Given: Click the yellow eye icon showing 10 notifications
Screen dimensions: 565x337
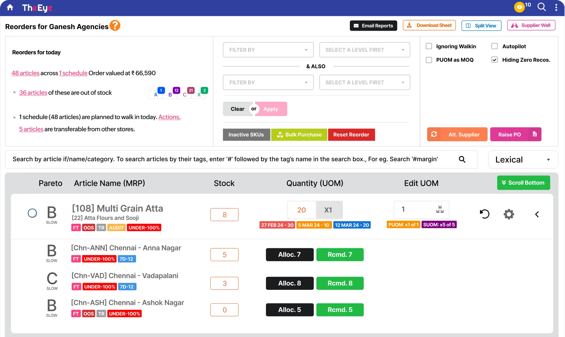Looking at the screenshot, I should tap(520, 7).
